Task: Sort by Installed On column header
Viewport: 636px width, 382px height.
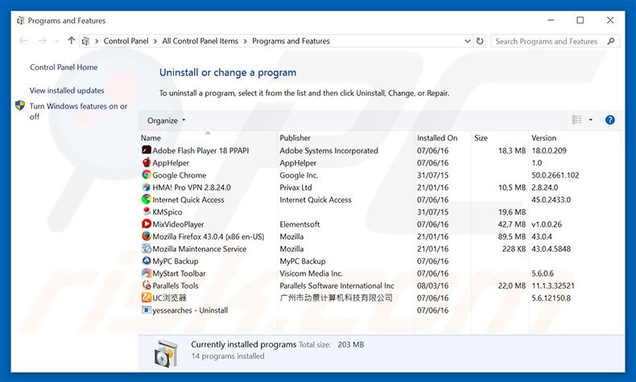Action: coord(437,138)
